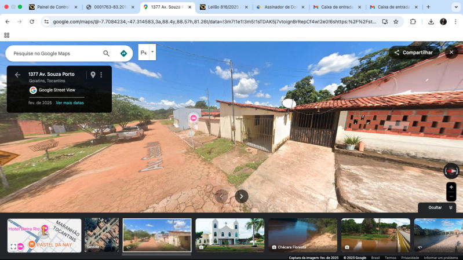Click the Google Maps search magnifier icon
Image resolution: width=463 pixels, height=260 pixels.
[106, 53]
